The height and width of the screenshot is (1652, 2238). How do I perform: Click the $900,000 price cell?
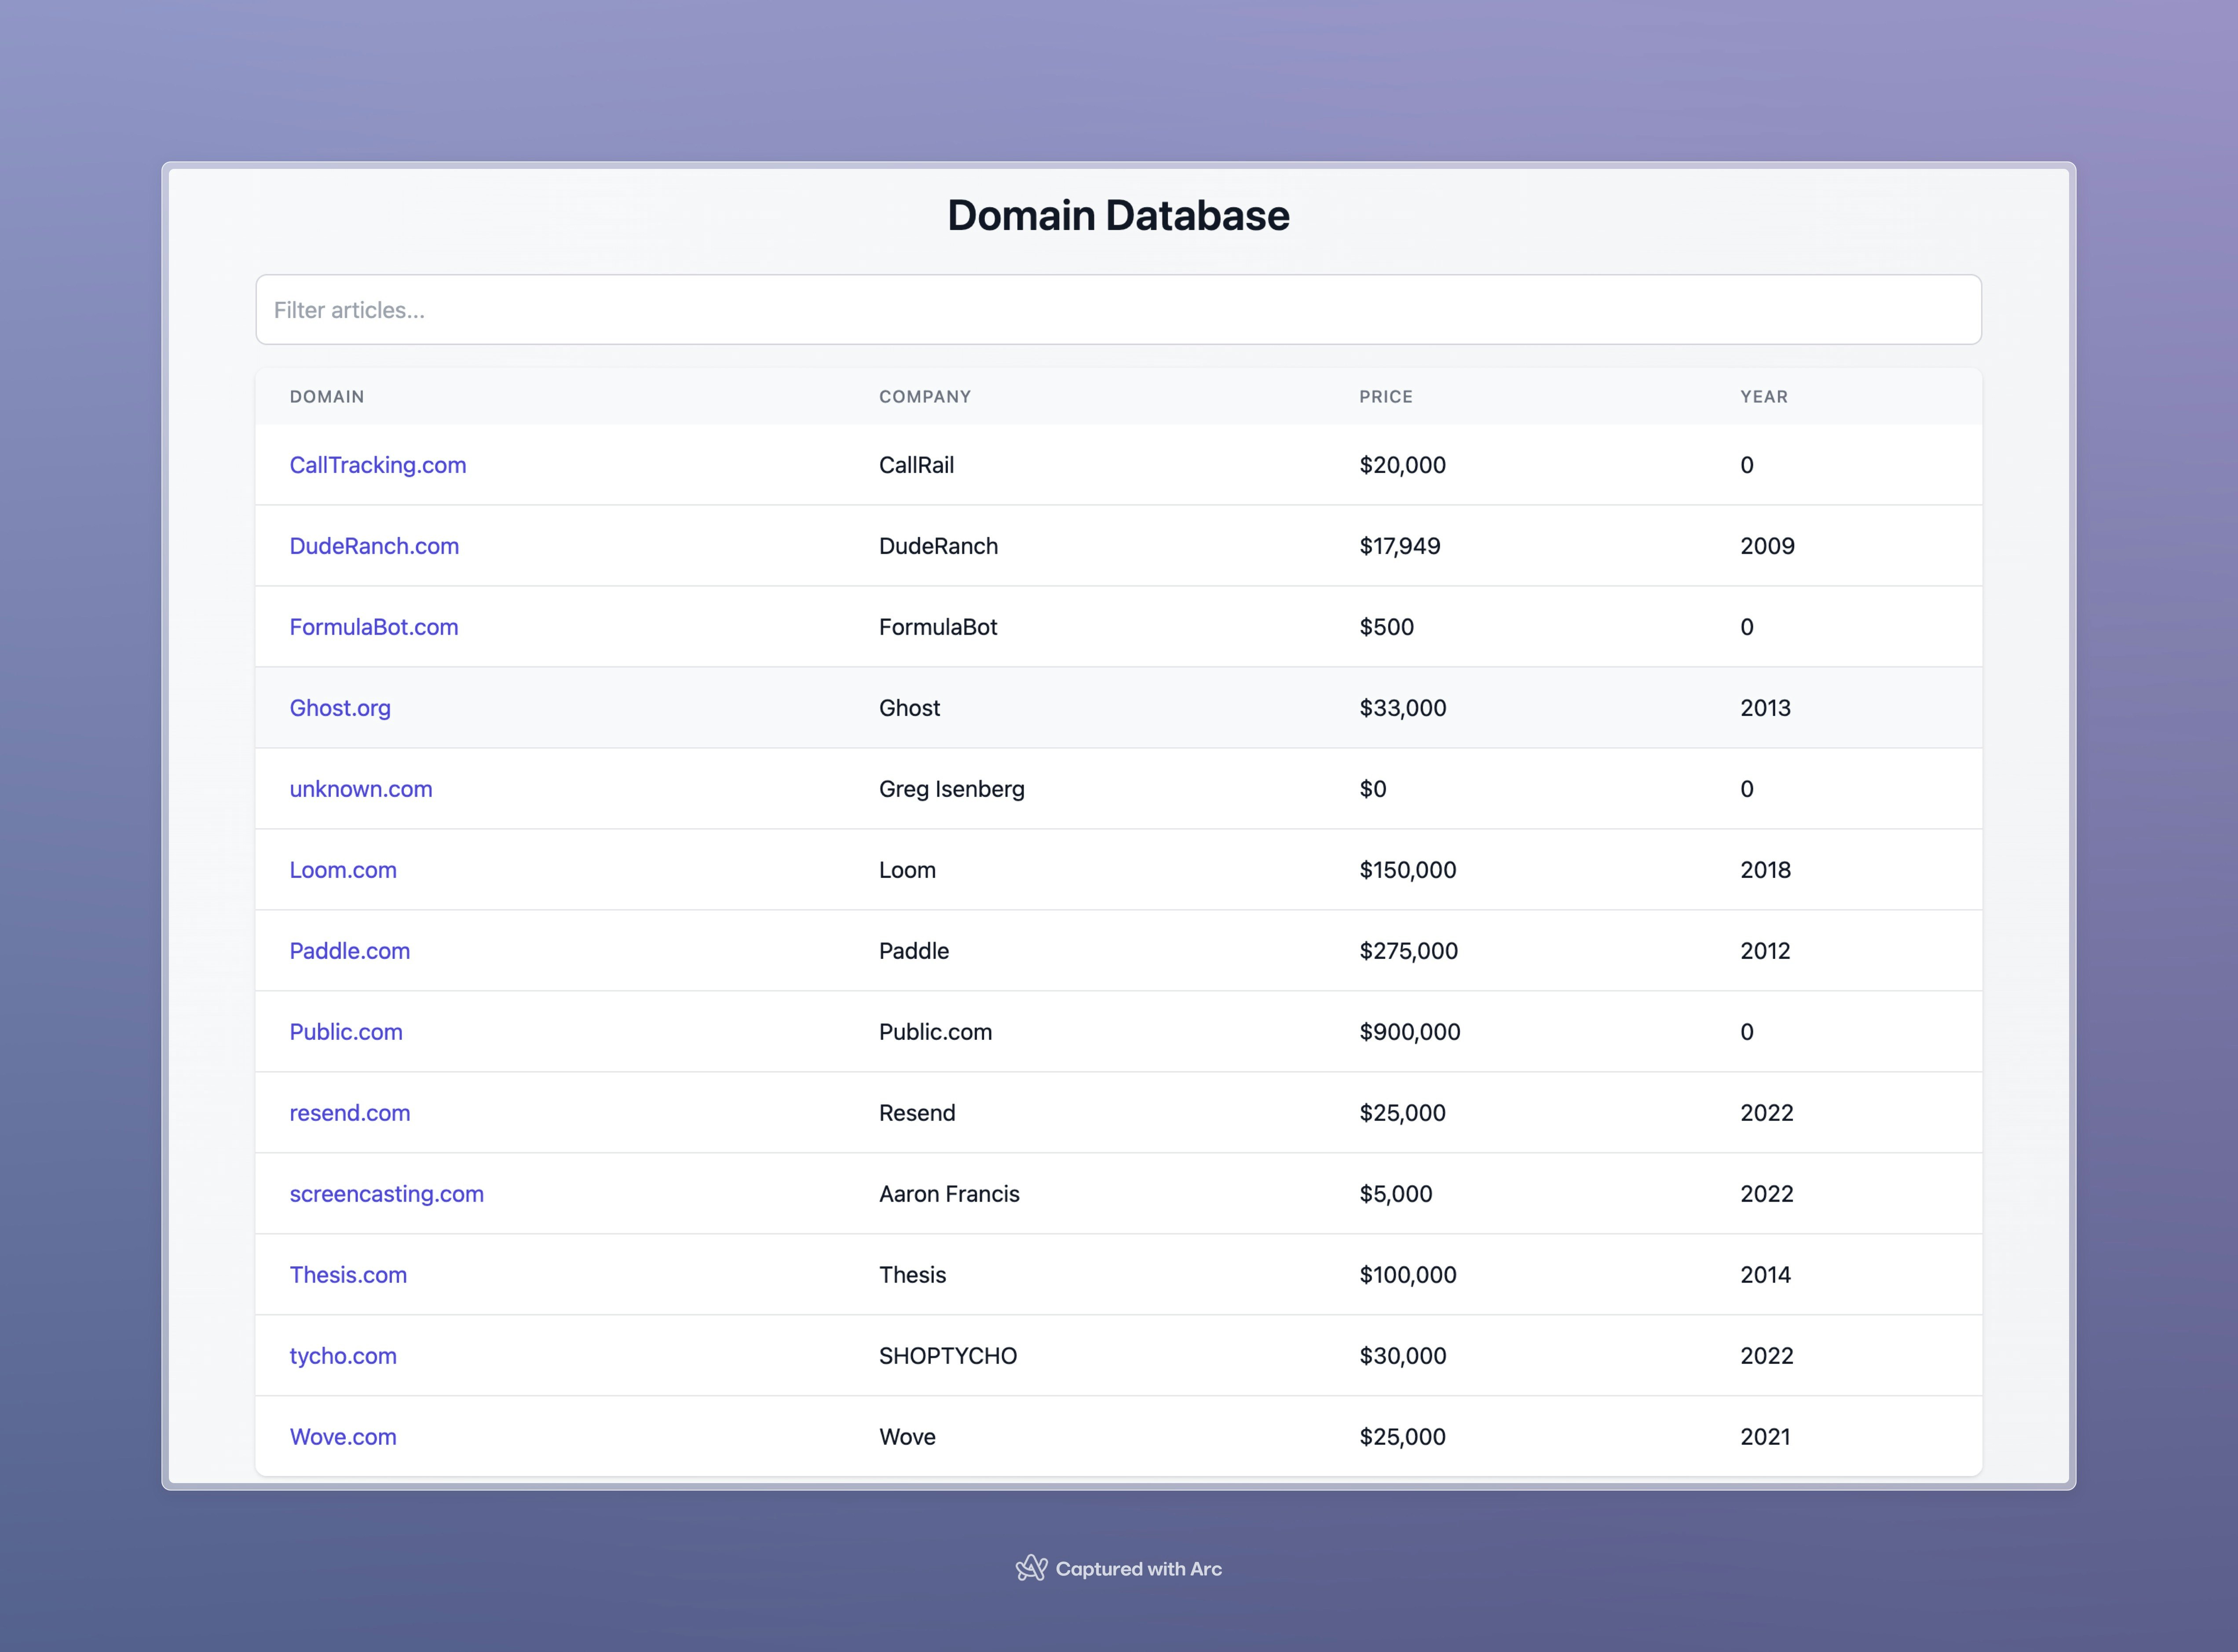point(1410,1032)
